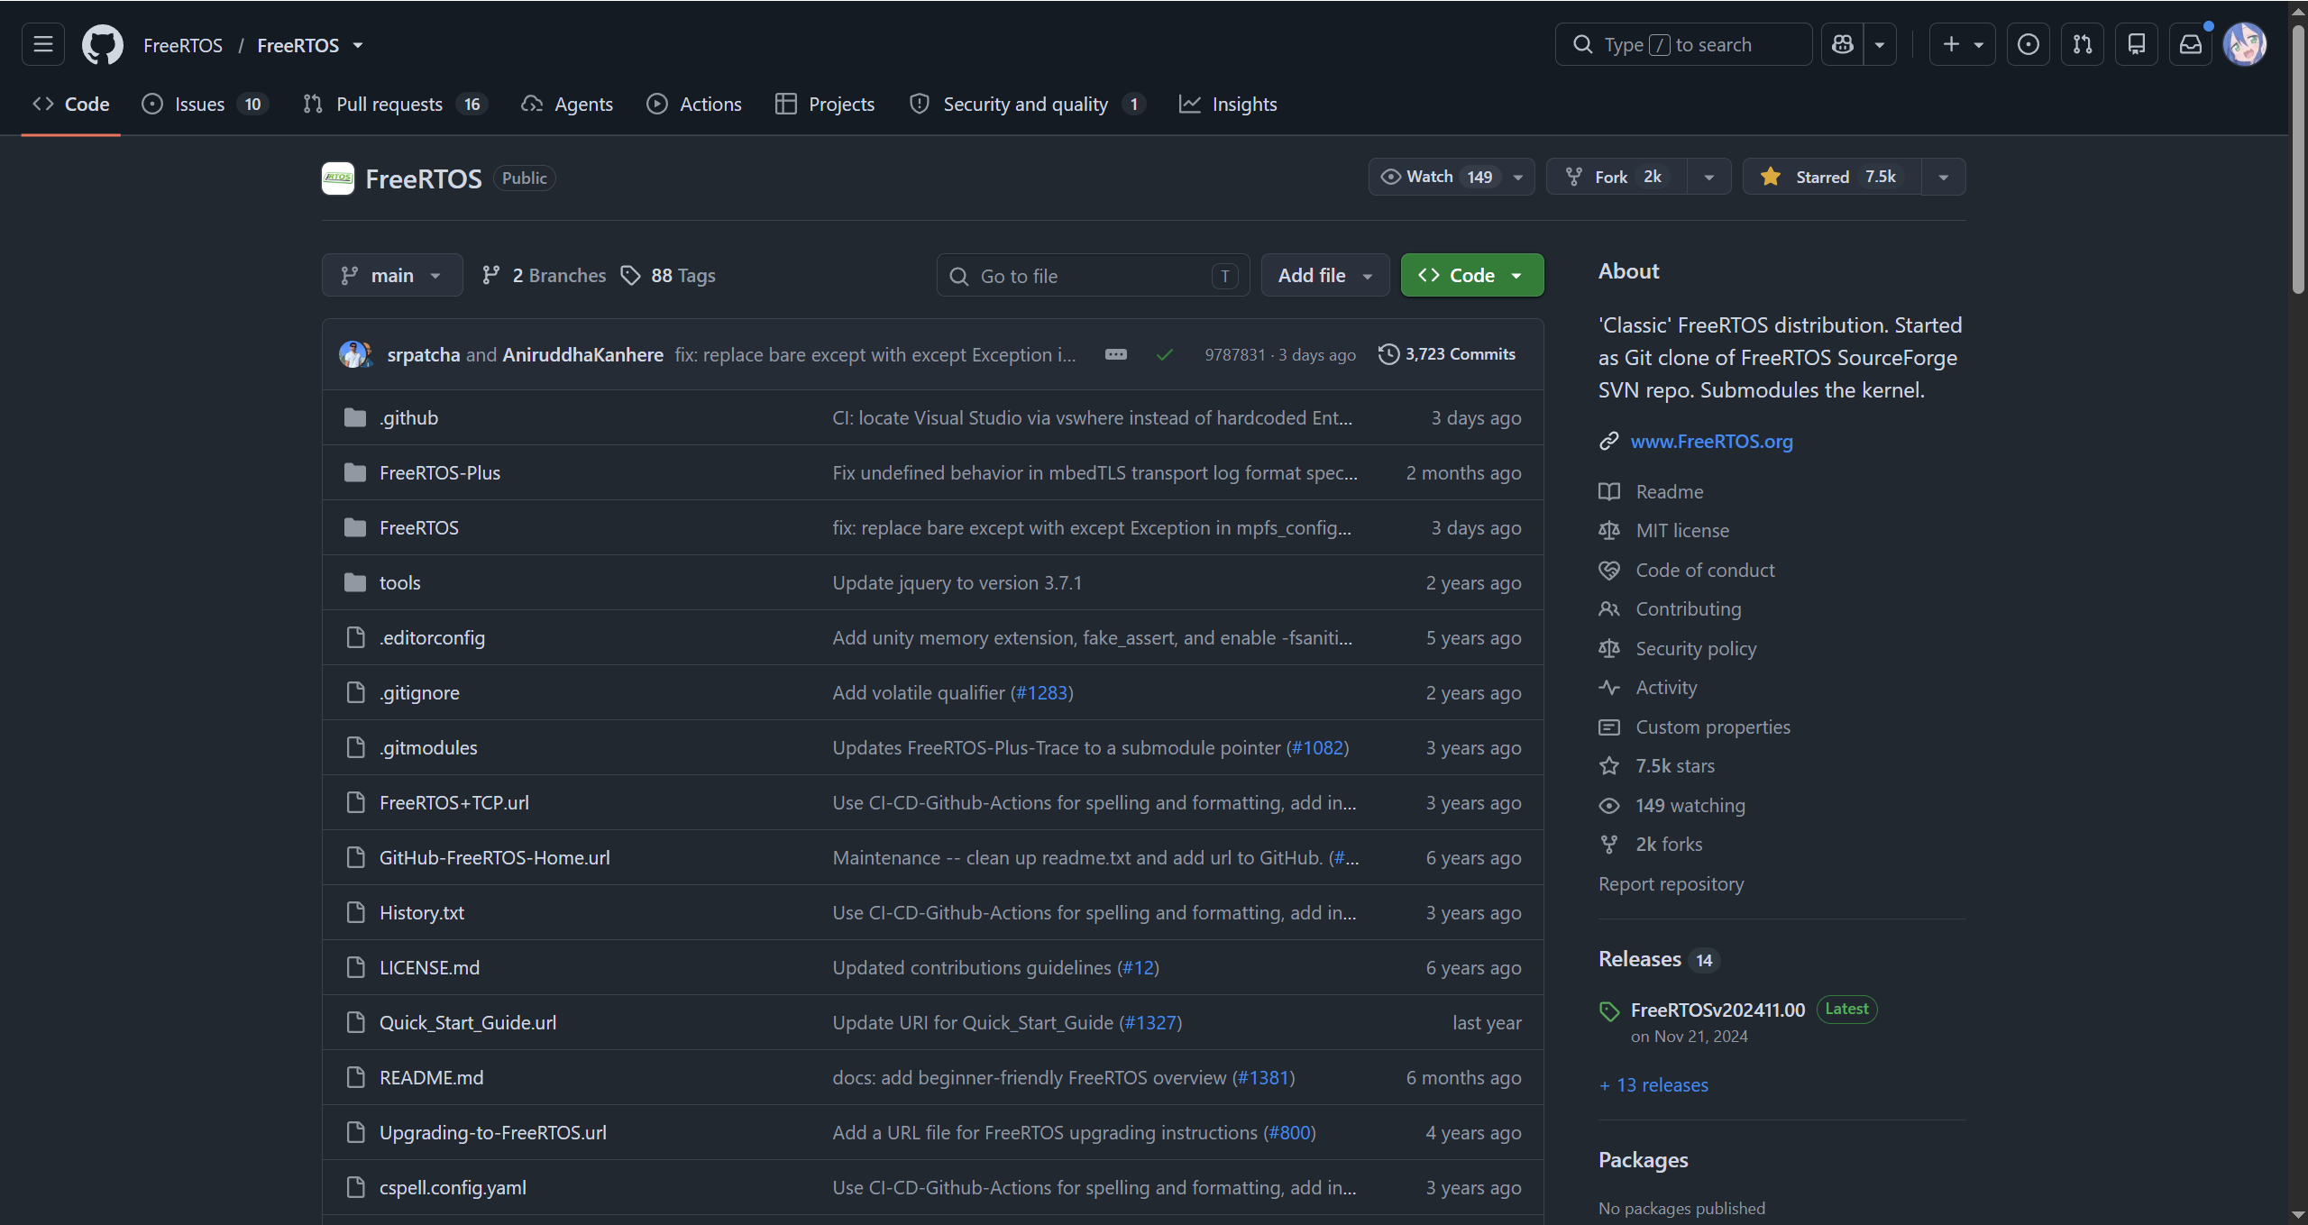Screen dimensions: 2308x1225
Task: Toggle the Starred button to unstar
Action: [1832, 177]
